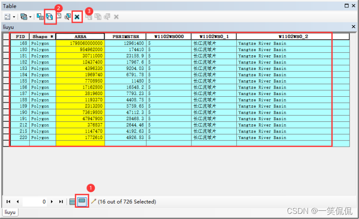This screenshot has height=219, width=359.
Task: Click AREA cell 179806000000
Action: click(80, 43)
